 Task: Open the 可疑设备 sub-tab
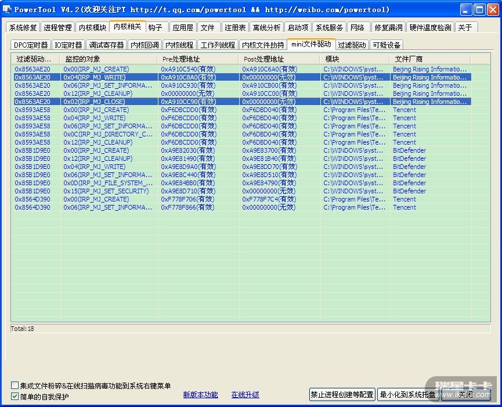click(x=387, y=45)
